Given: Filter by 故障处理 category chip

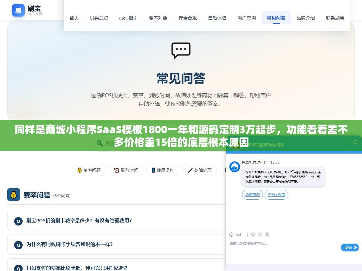Looking at the screenshot, I should [x=199, y=170].
